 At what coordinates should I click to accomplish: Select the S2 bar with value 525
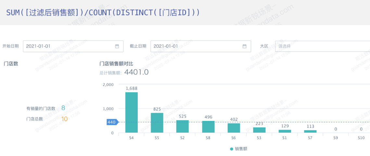[x=183, y=126]
